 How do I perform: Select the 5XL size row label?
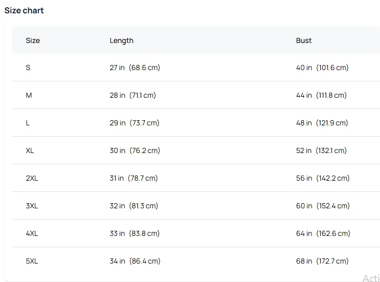tap(32, 261)
